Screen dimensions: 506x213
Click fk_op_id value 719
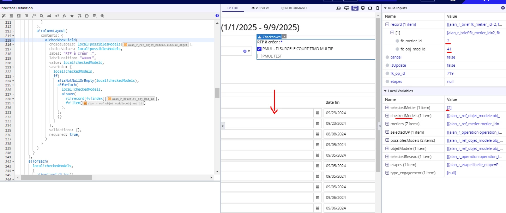[450, 73]
